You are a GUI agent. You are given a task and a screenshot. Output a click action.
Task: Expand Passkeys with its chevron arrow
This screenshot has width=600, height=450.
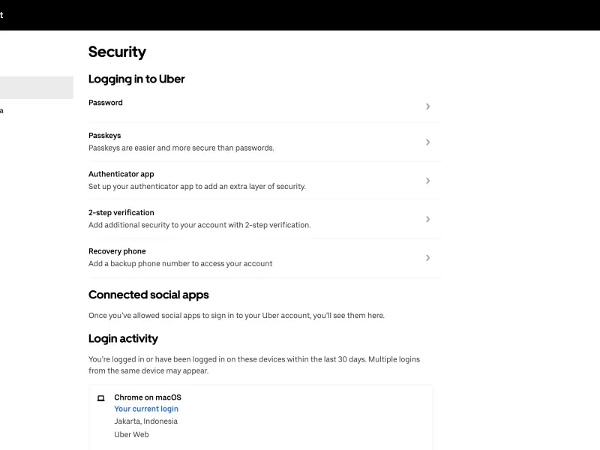tap(427, 142)
